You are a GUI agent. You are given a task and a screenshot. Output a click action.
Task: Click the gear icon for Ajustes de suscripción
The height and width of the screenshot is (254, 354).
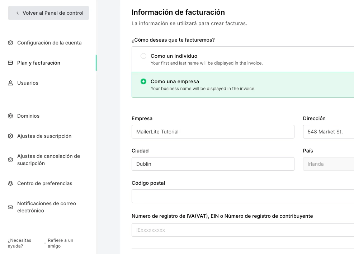[10, 136]
